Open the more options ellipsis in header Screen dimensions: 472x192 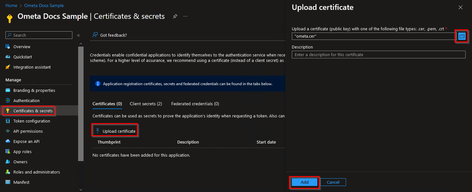point(185,16)
